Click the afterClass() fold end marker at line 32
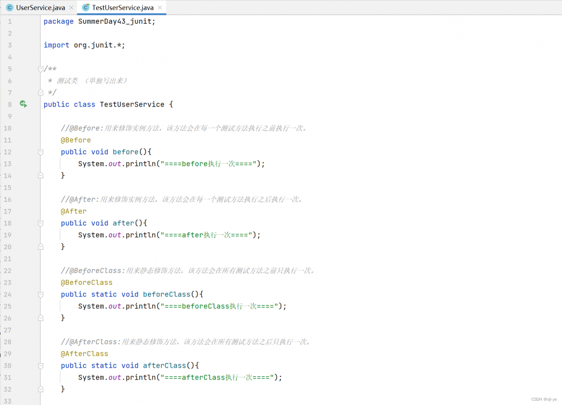The height and width of the screenshot is (405, 562). [40, 388]
